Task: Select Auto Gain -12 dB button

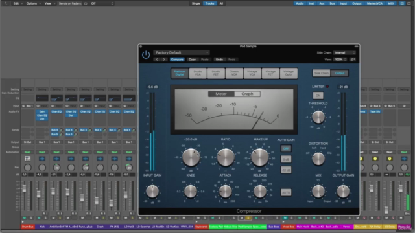Action: pos(286,170)
